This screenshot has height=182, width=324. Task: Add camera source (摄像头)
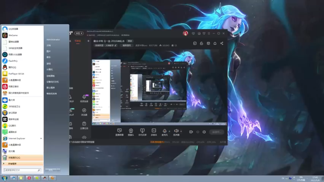click(131, 132)
